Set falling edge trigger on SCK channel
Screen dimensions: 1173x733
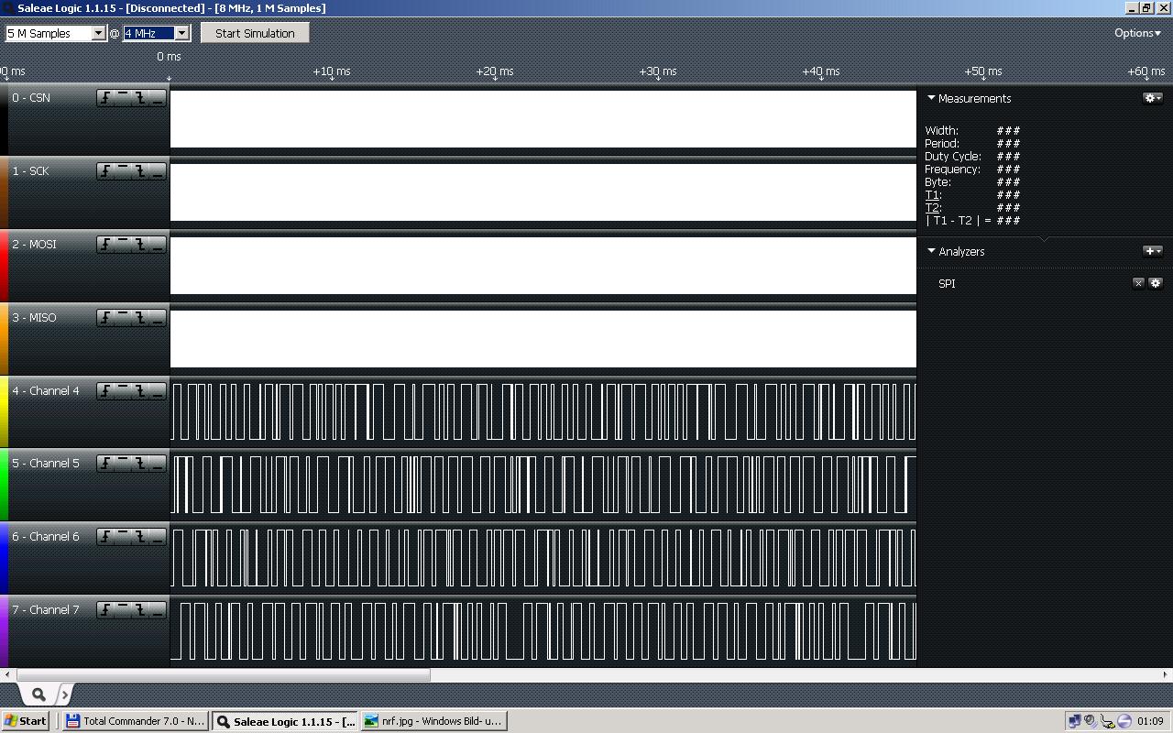pyautogui.click(x=140, y=171)
